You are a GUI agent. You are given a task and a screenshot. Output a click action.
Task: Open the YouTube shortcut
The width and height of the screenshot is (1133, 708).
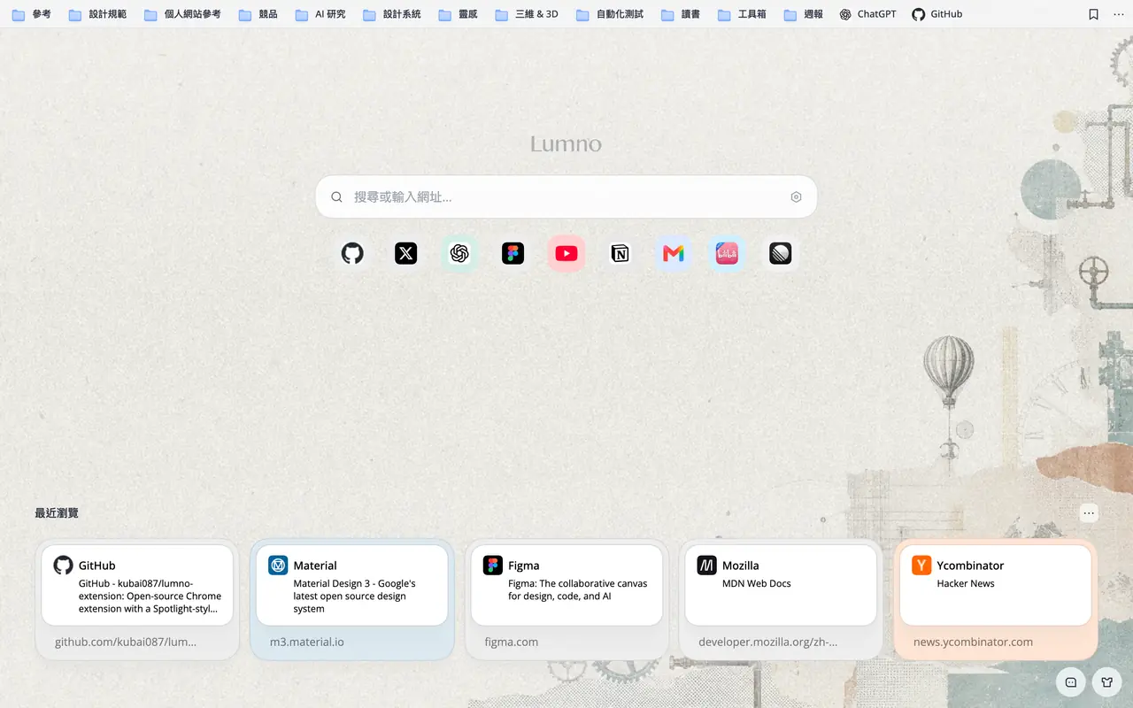click(566, 254)
